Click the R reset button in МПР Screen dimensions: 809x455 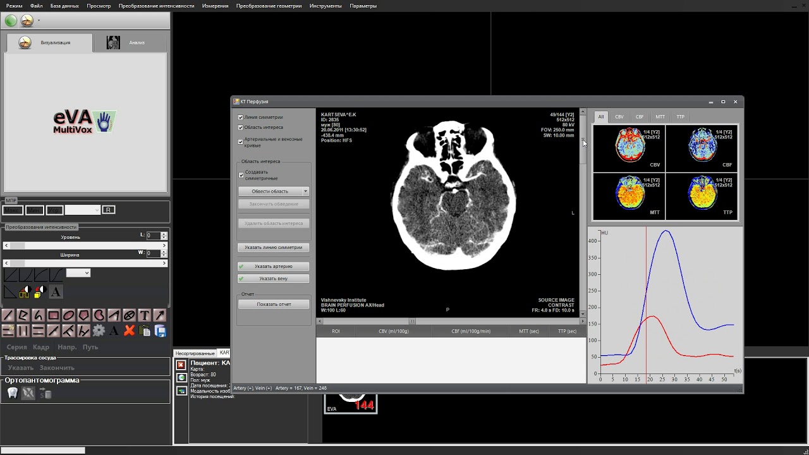pos(109,210)
